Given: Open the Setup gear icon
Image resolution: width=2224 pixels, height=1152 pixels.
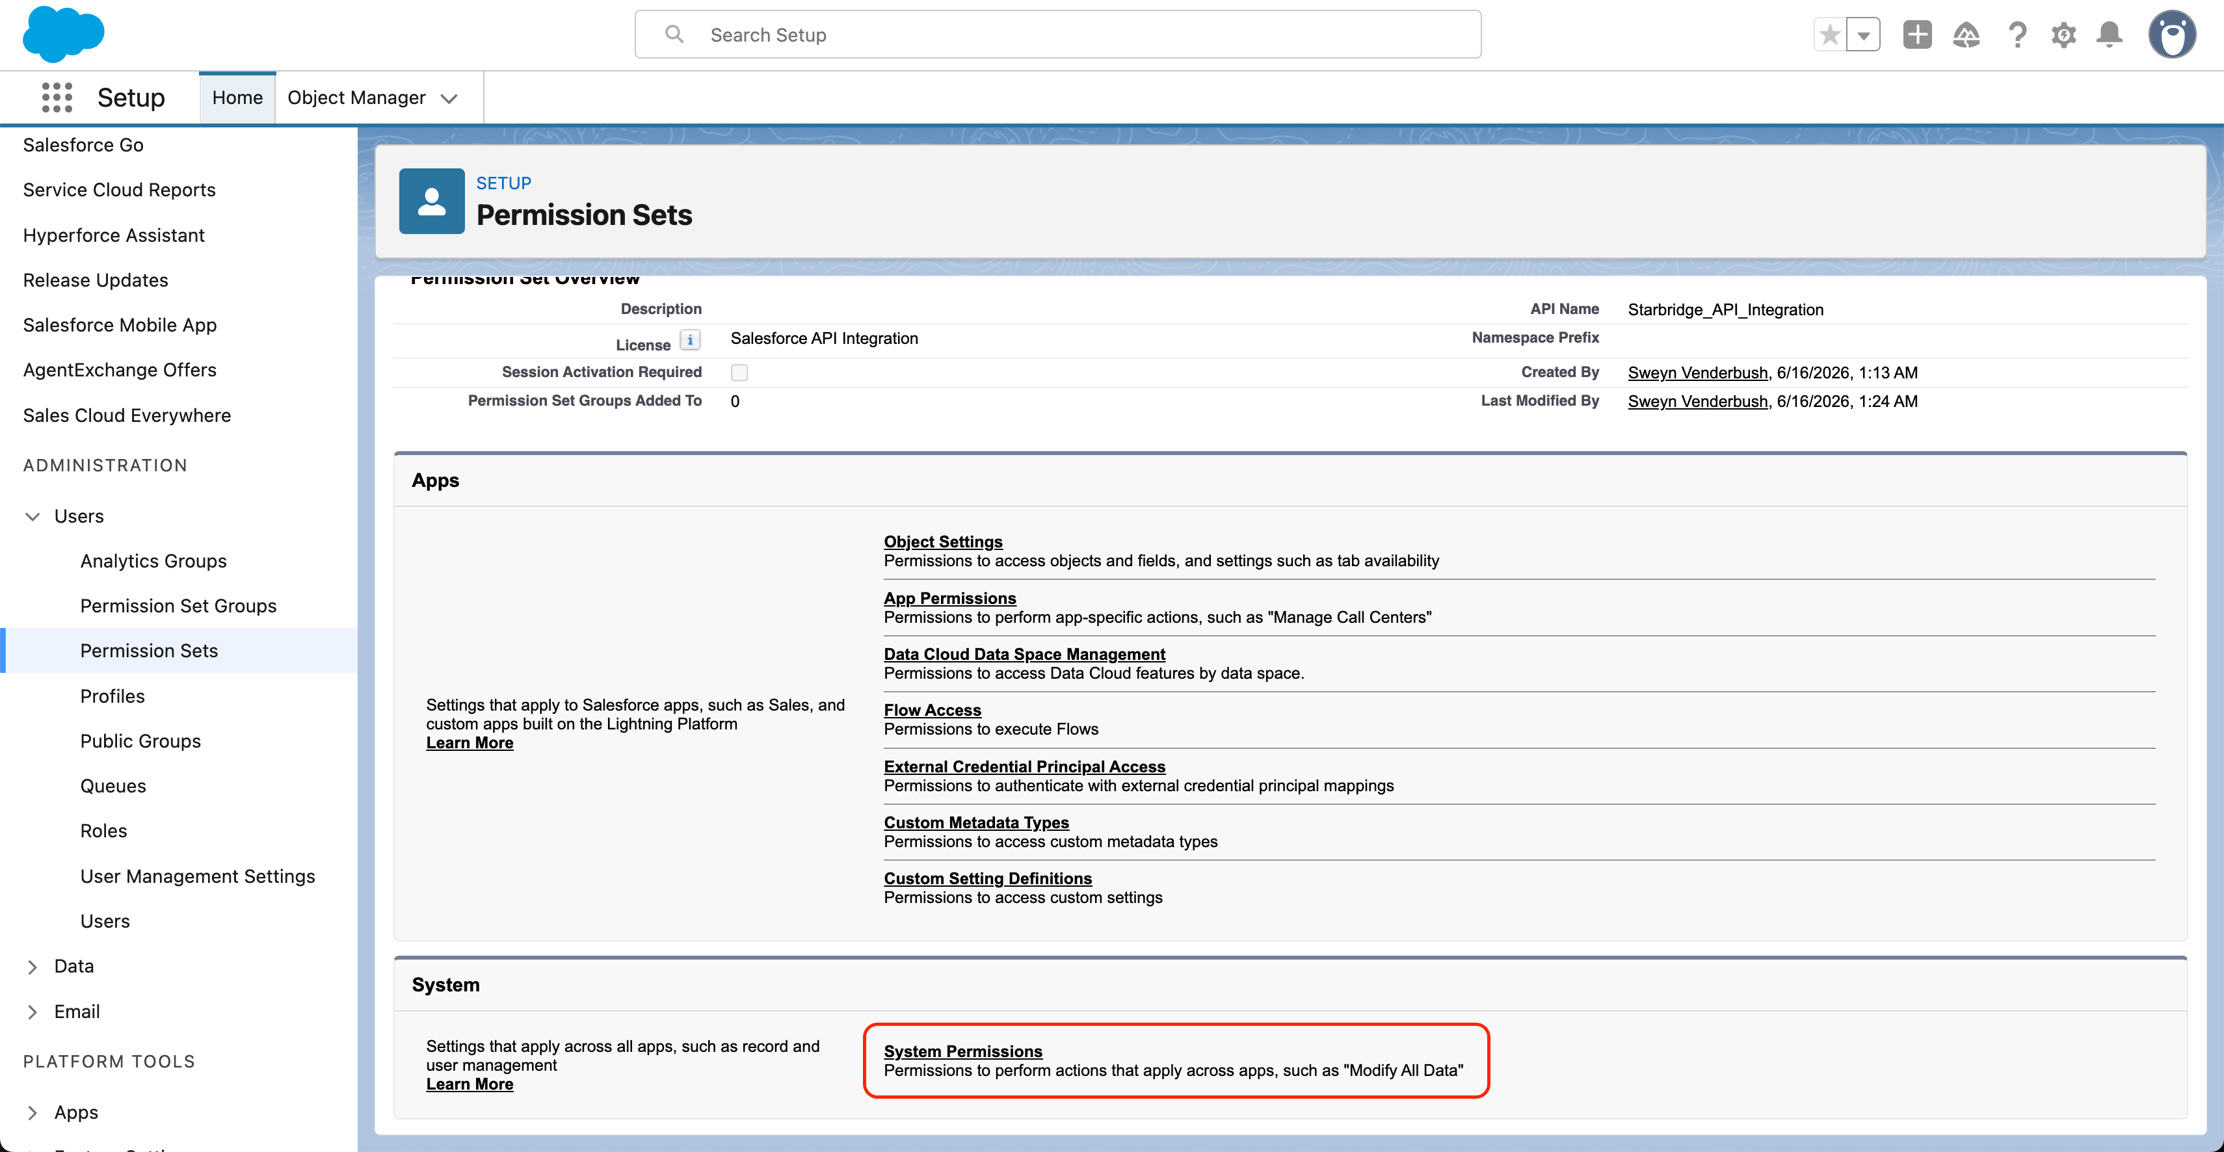Looking at the screenshot, I should [x=2064, y=34].
